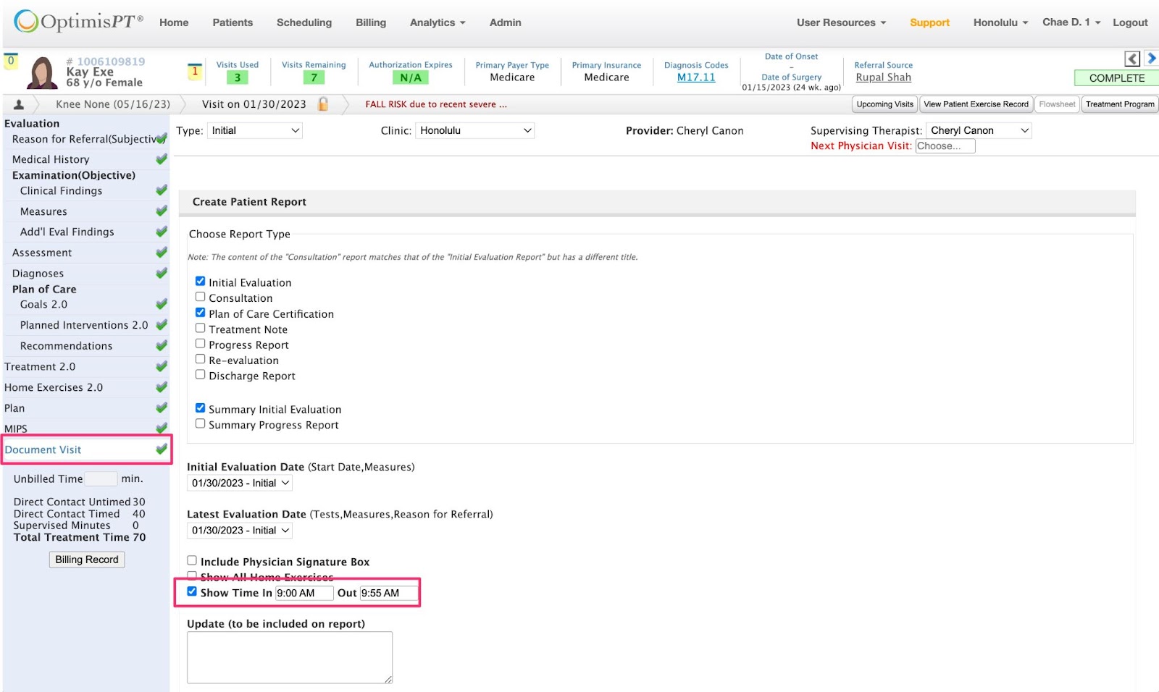Click the padlock icon beside visit date
1159x692 pixels.
tap(323, 104)
